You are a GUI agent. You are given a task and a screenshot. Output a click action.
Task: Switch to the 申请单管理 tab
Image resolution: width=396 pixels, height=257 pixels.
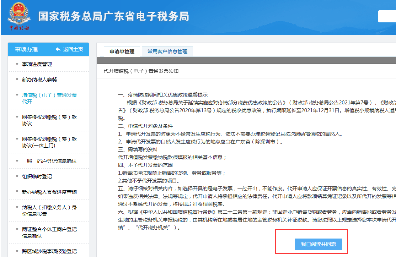click(x=122, y=51)
